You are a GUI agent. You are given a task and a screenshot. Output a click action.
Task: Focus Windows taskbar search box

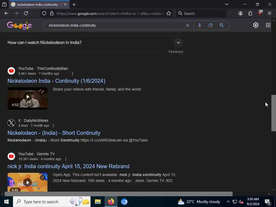pyautogui.click(x=52, y=202)
